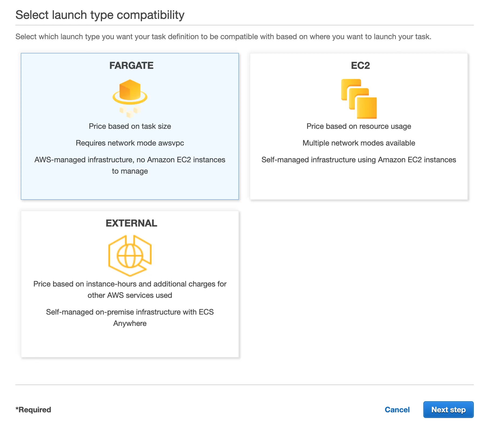Click the EXTERNAL globe hexagon icon
The width and height of the screenshot is (487, 425).
tap(130, 255)
